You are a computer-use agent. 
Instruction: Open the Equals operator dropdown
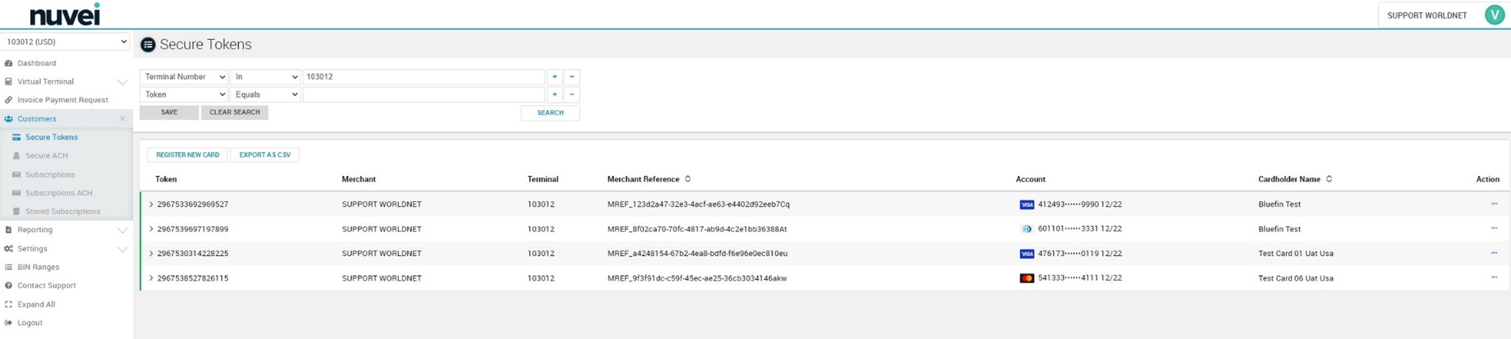tap(265, 95)
